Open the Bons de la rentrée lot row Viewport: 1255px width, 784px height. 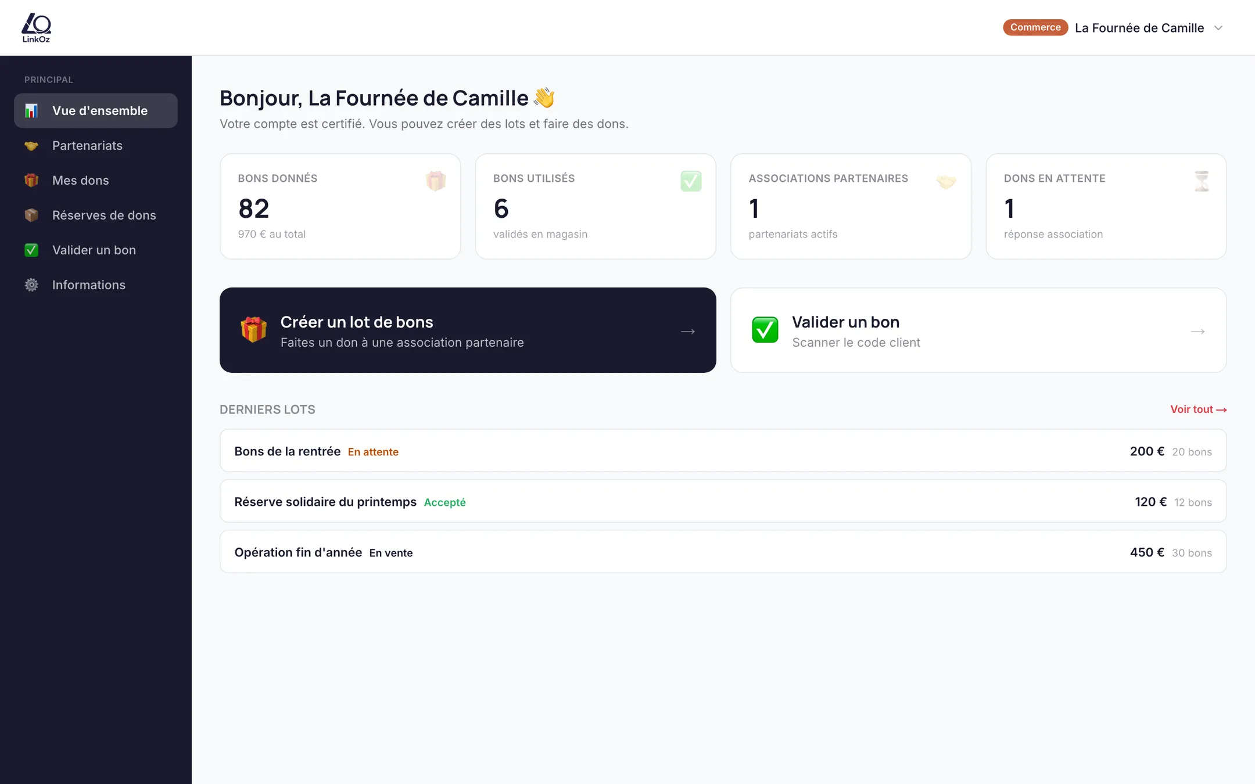pos(723,451)
